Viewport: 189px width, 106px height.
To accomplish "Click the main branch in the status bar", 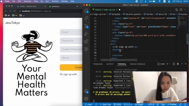I will (x=89, y=104).
